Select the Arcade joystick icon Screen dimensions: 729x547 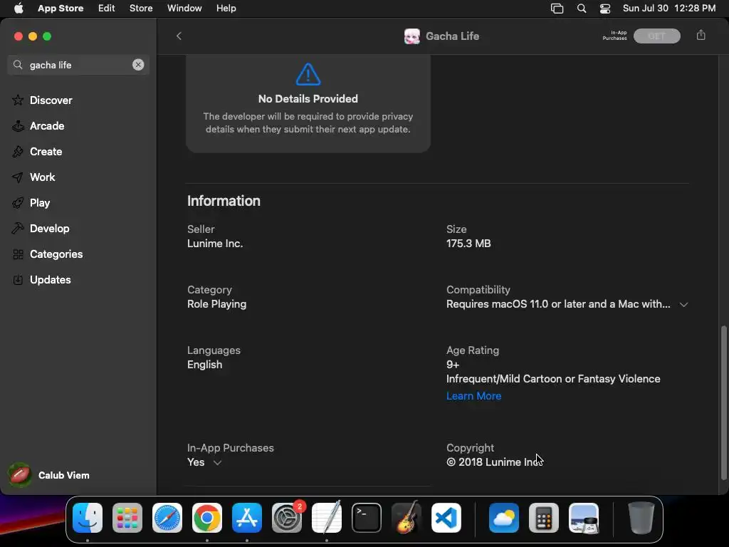18,125
